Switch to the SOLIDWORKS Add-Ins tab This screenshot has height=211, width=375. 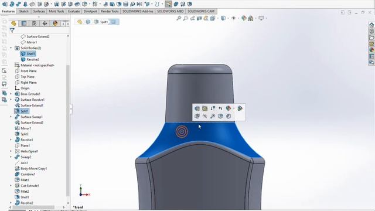click(x=138, y=11)
